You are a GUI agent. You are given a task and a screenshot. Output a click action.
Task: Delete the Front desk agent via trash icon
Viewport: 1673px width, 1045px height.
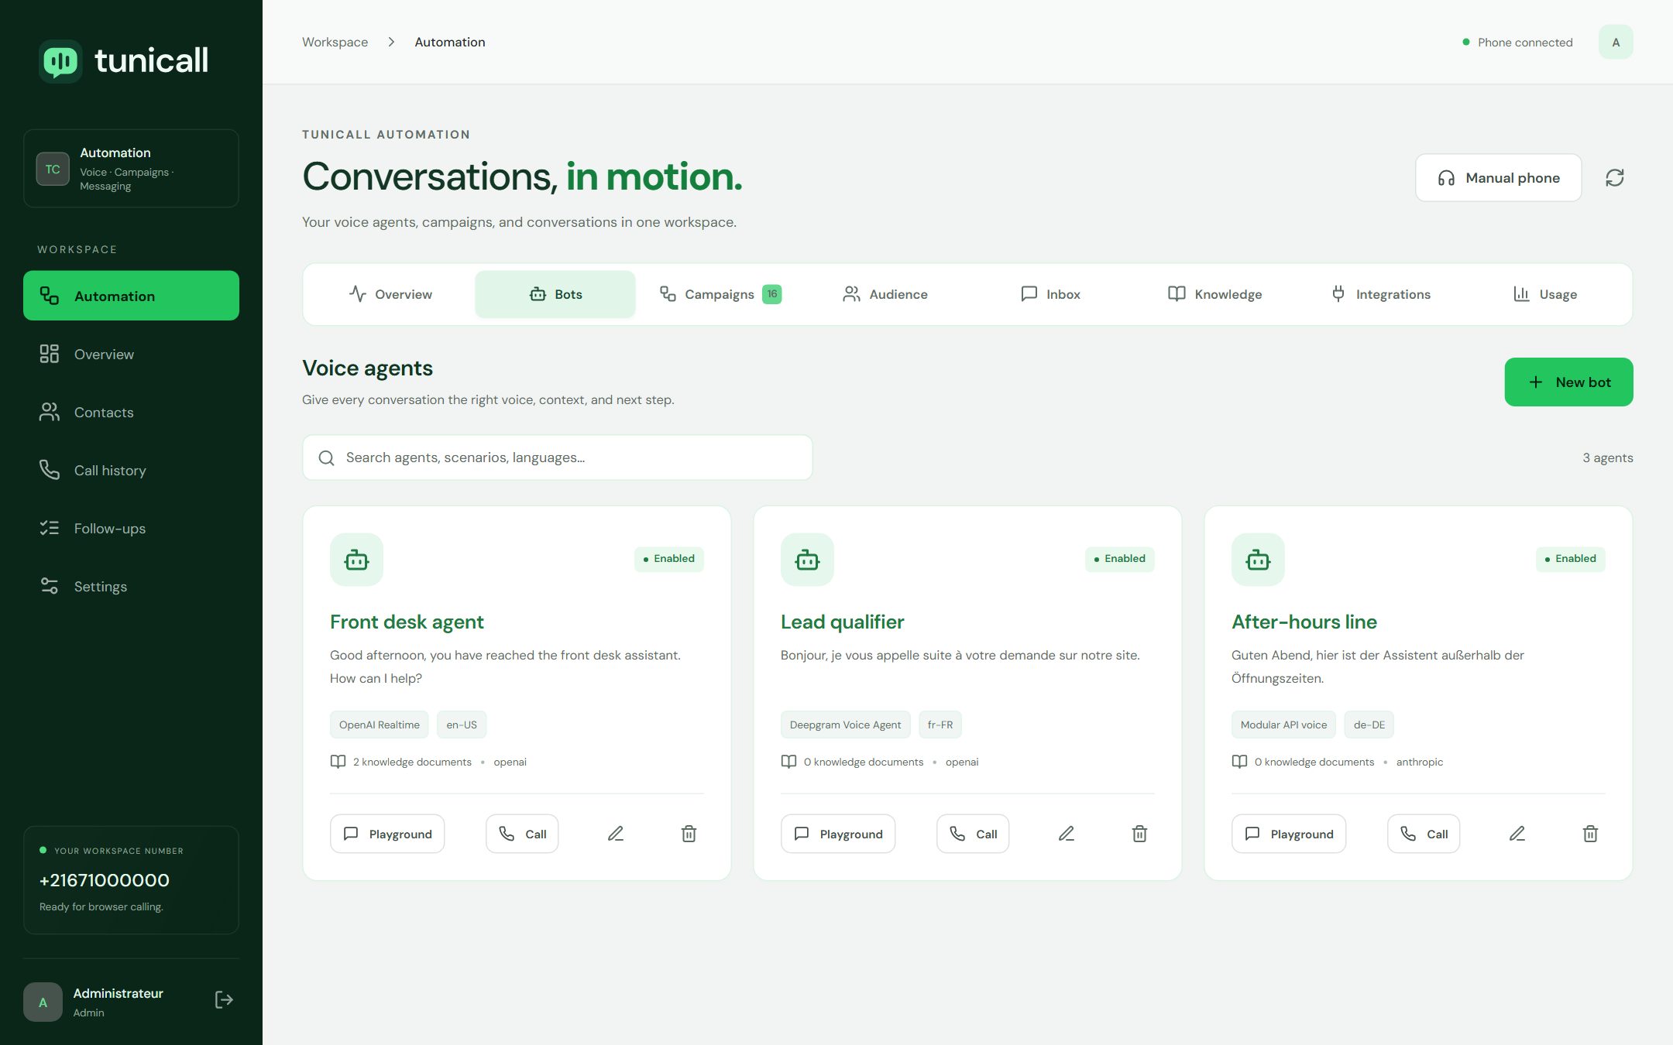[689, 834]
